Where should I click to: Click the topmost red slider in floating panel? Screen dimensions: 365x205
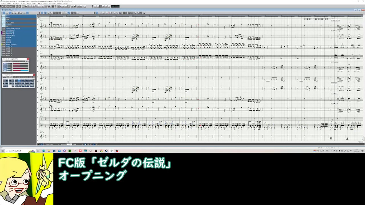coord(21,64)
